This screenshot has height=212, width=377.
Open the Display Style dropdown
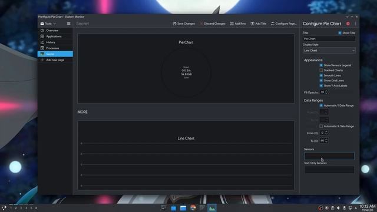[329, 51]
